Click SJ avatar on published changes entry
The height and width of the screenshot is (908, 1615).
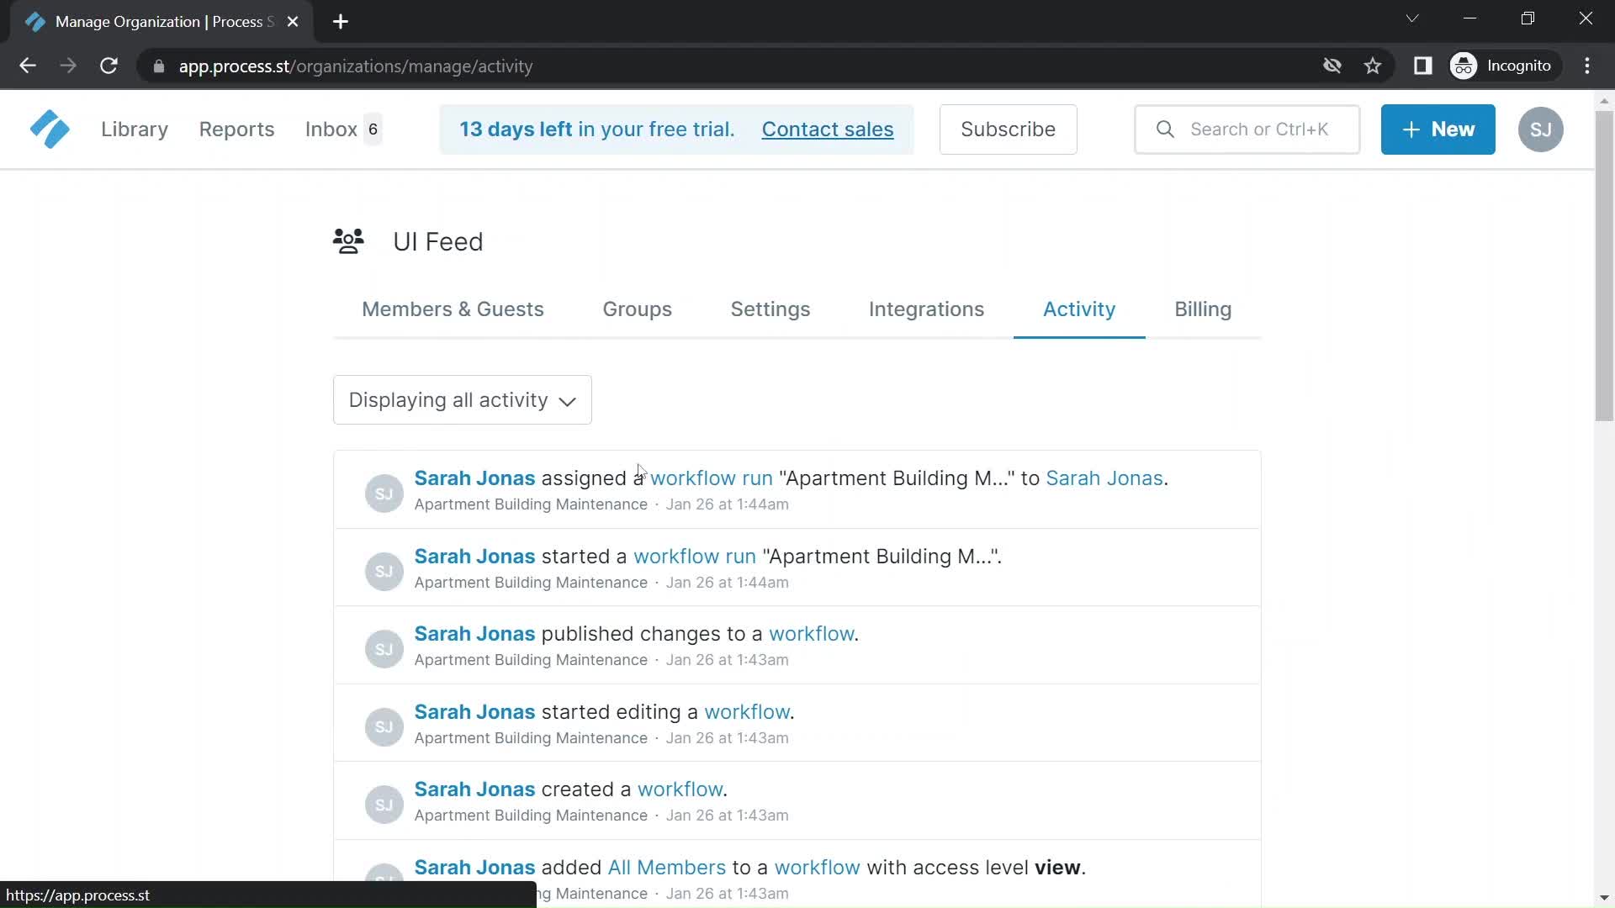coord(384,649)
